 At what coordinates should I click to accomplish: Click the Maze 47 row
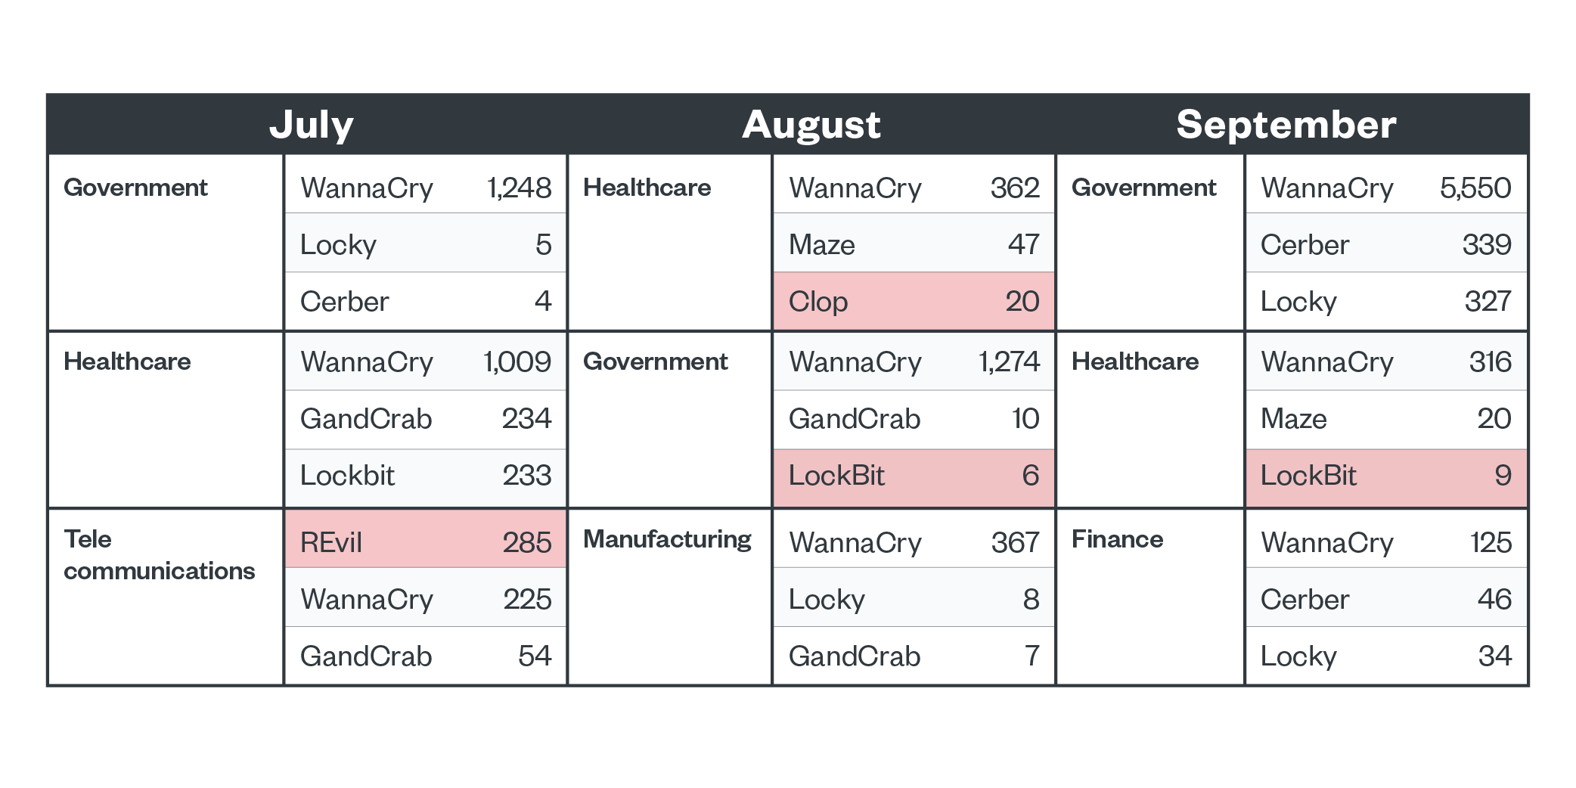point(914,244)
